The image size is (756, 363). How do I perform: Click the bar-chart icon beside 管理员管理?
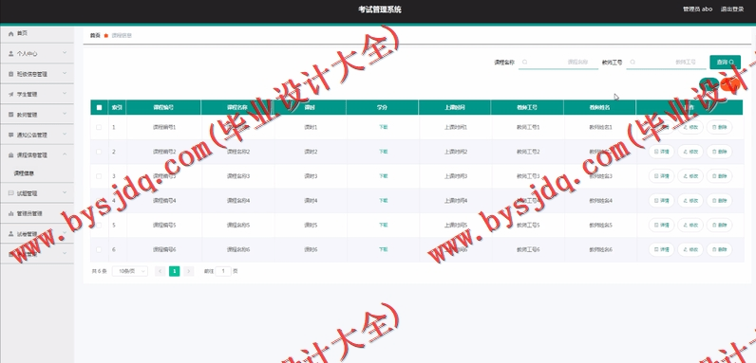tap(11, 213)
